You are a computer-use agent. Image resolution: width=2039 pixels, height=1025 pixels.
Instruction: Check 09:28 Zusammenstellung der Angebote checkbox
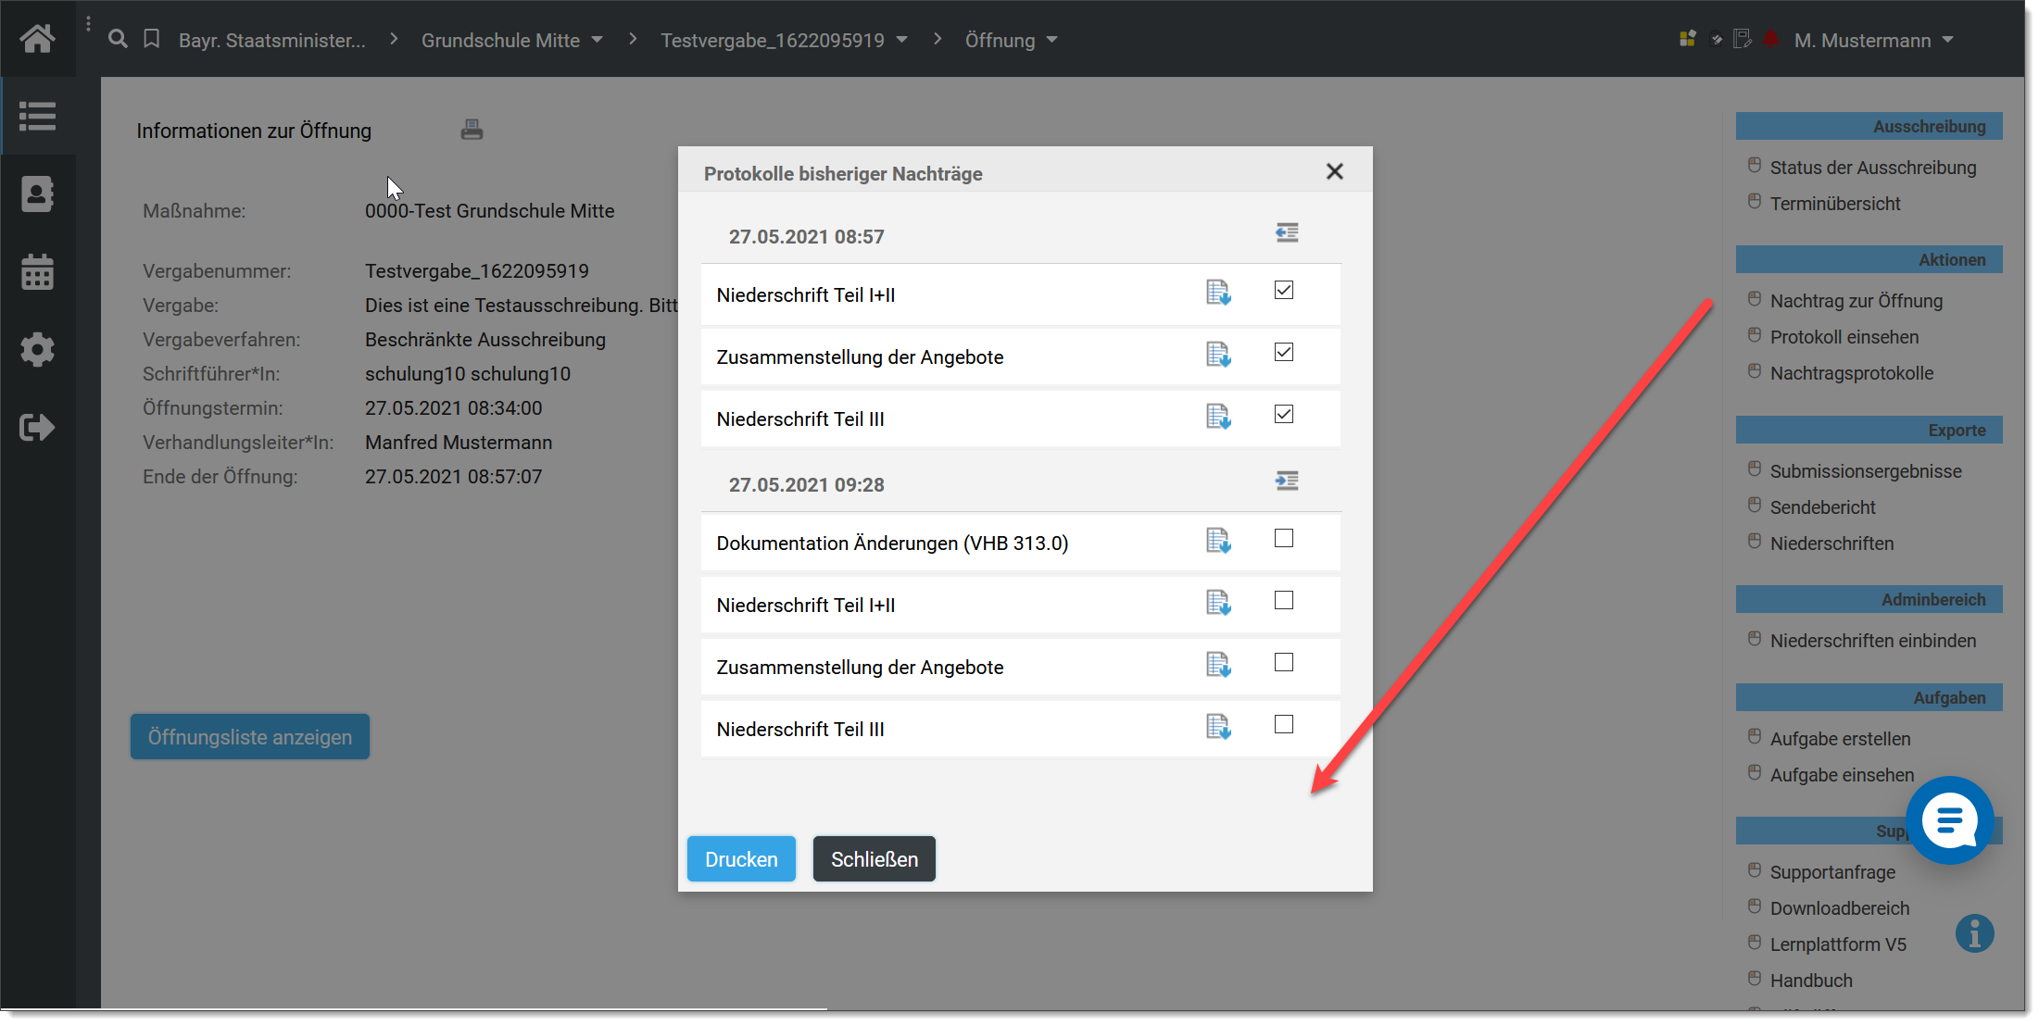(x=1283, y=663)
